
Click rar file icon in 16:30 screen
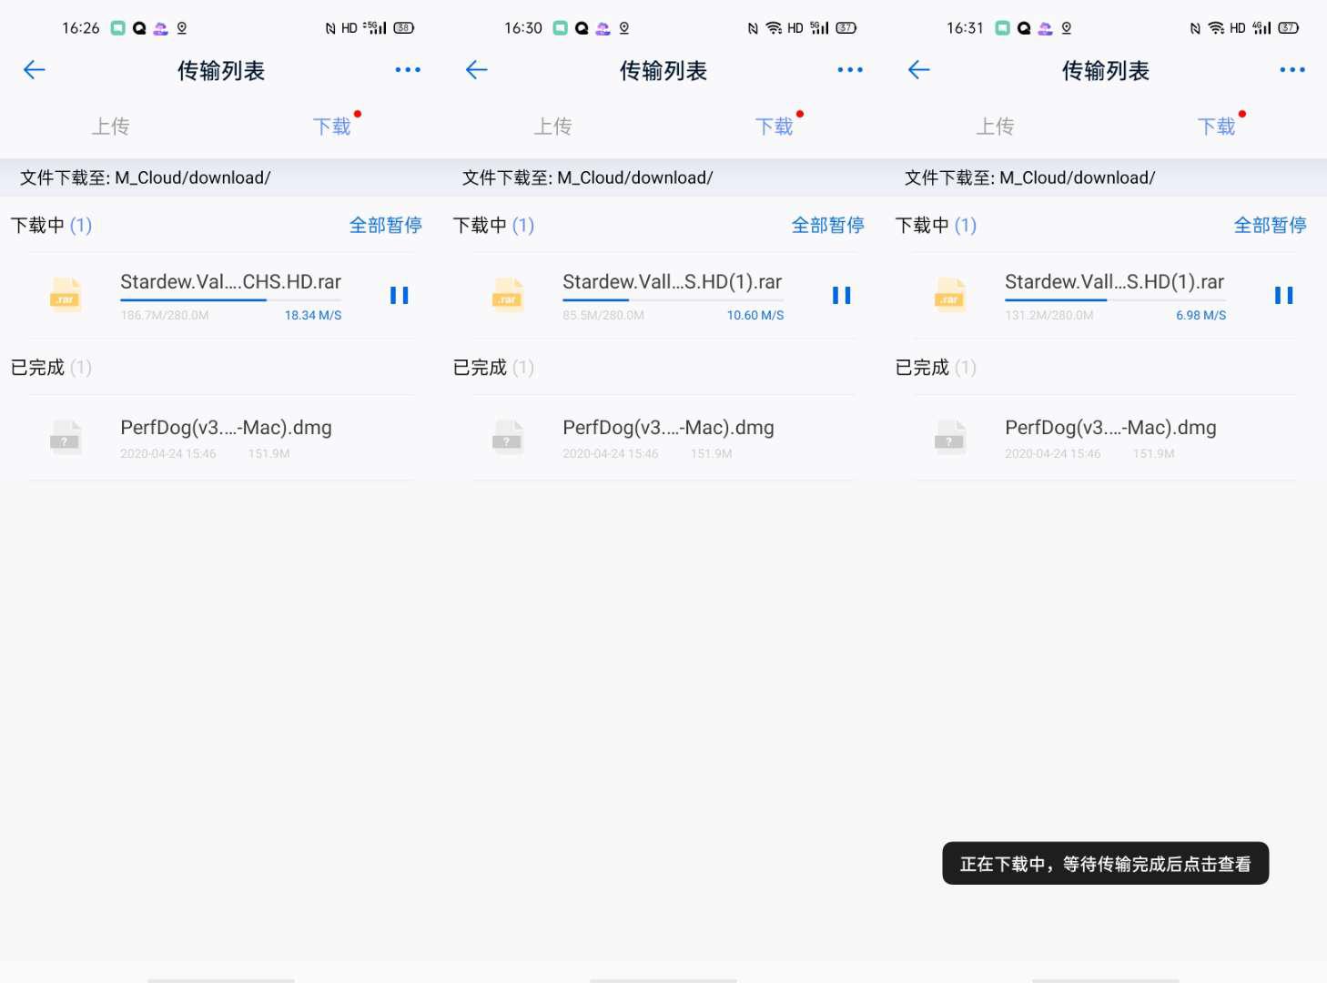(x=508, y=295)
